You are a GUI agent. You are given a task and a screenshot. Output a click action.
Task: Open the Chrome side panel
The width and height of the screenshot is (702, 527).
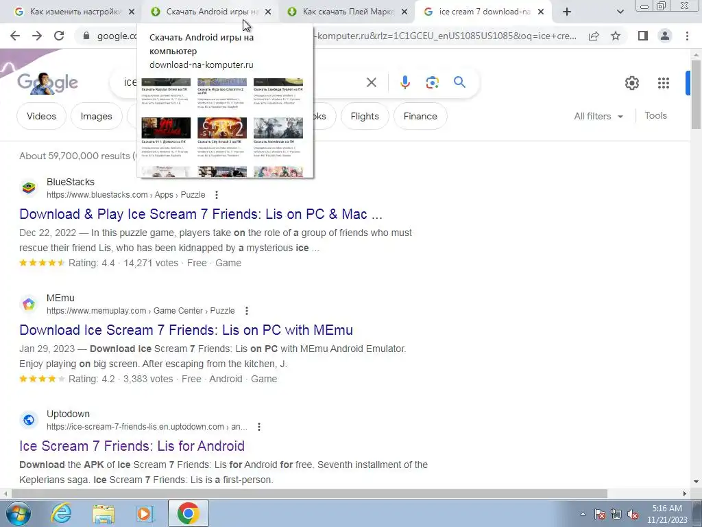click(x=643, y=36)
